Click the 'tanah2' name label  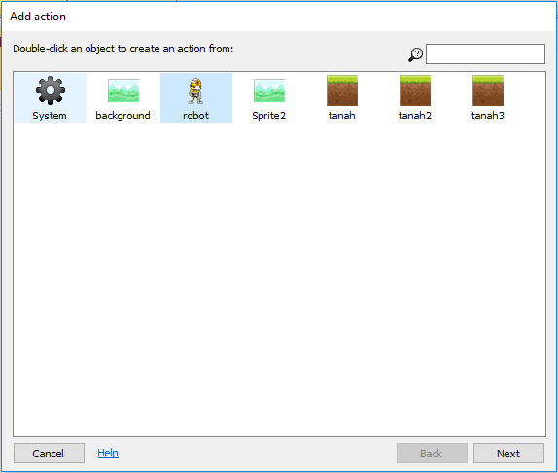415,116
